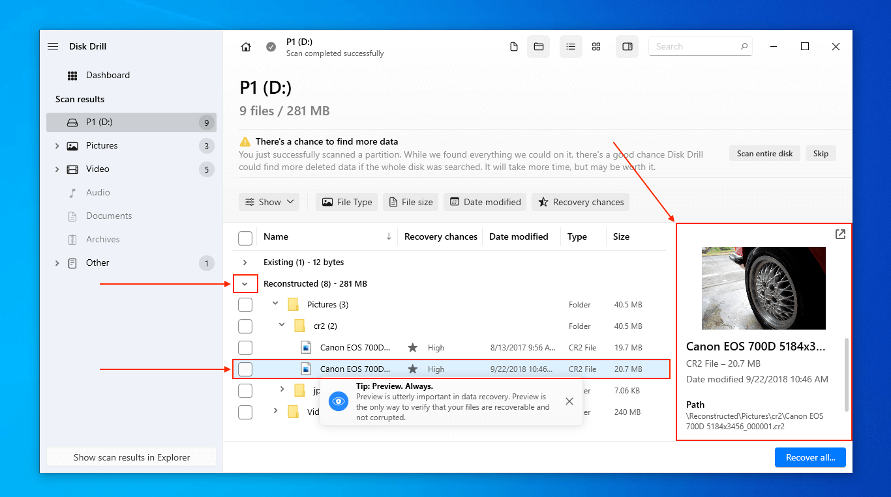The image size is (891, 497).
Task: Open the File size filter
Action: [411, 203]
